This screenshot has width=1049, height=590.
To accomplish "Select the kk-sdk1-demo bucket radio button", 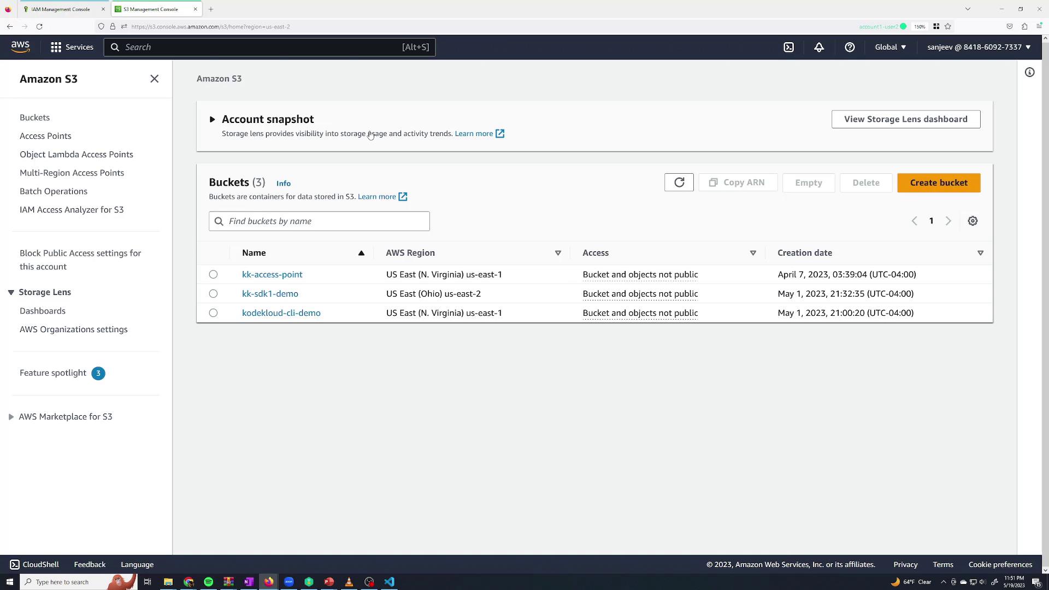I will point(213,293).
